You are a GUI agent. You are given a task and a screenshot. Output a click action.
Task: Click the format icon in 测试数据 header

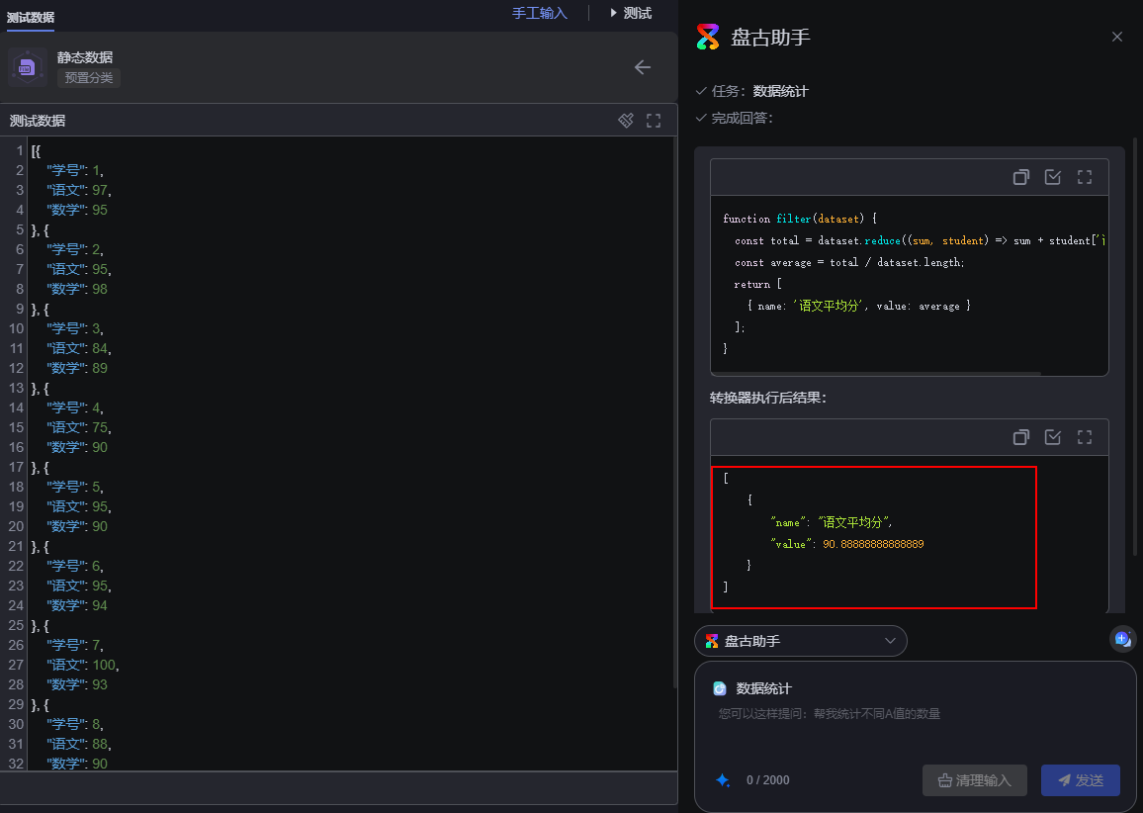coord(626,121)
